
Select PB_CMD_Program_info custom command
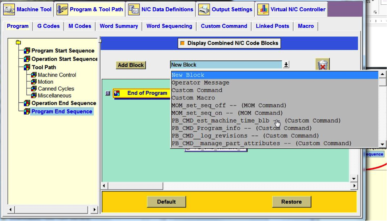275,129
